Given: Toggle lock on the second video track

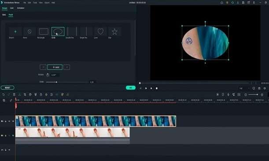Looking at the screenshot, I should 5,136.
